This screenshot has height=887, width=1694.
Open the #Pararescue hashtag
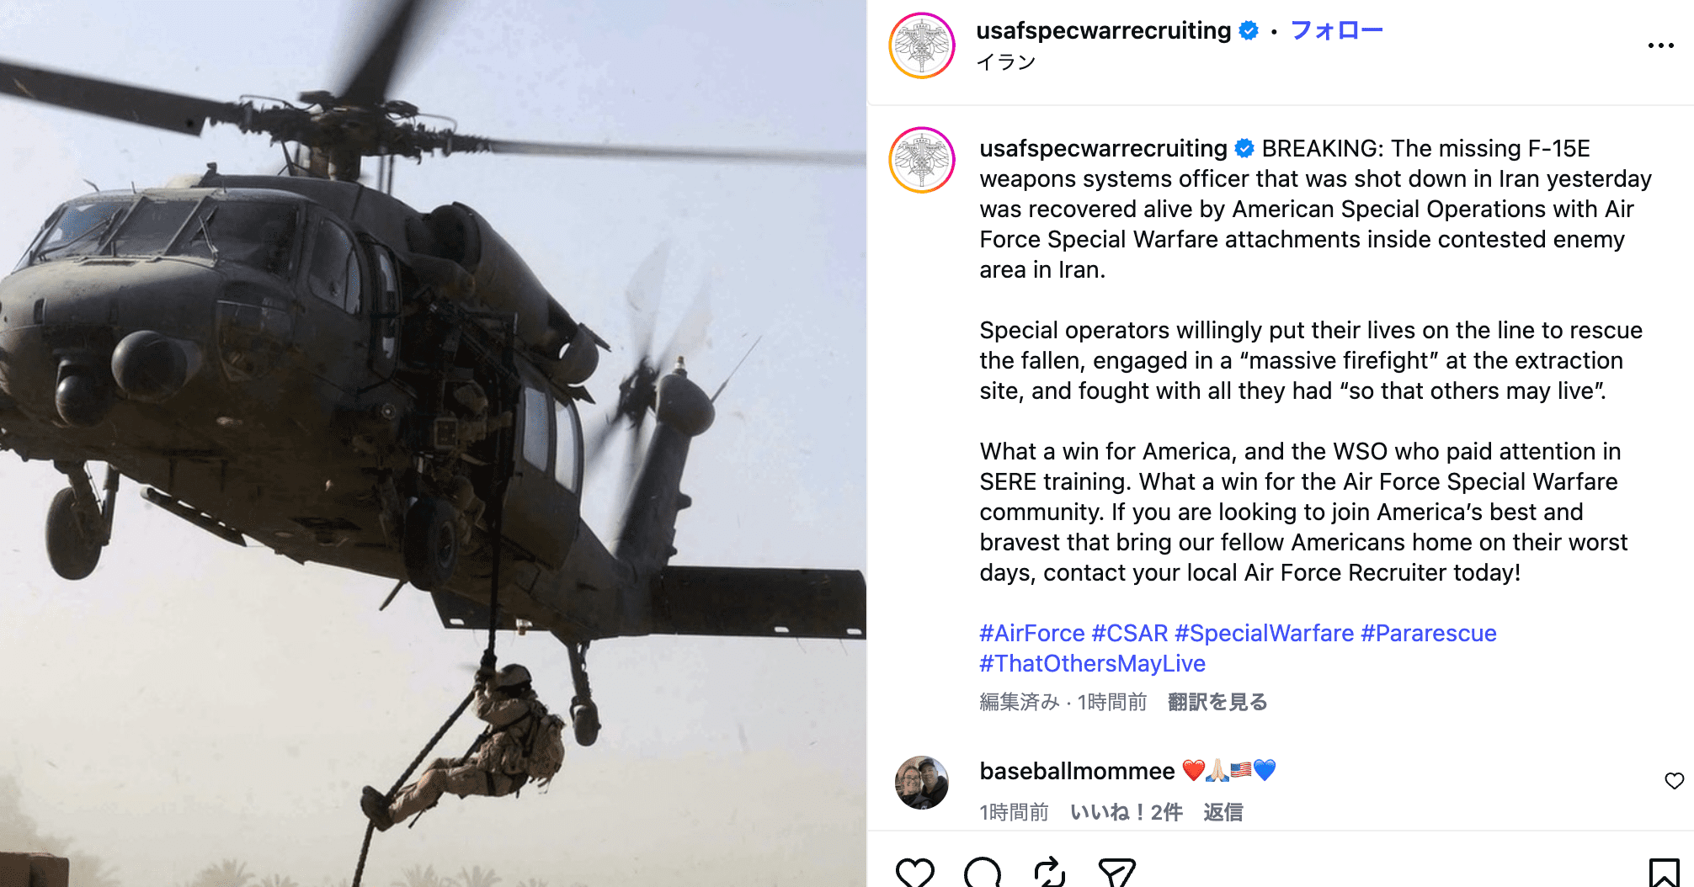pos(1428,633)
